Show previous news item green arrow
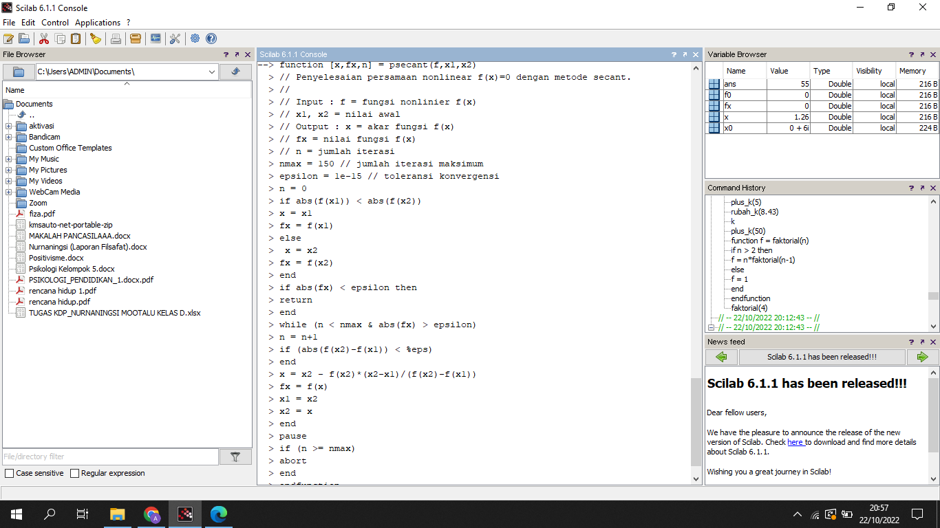Image resolution: width=940 pixels, height=528 pixels. tap(721, 357)
